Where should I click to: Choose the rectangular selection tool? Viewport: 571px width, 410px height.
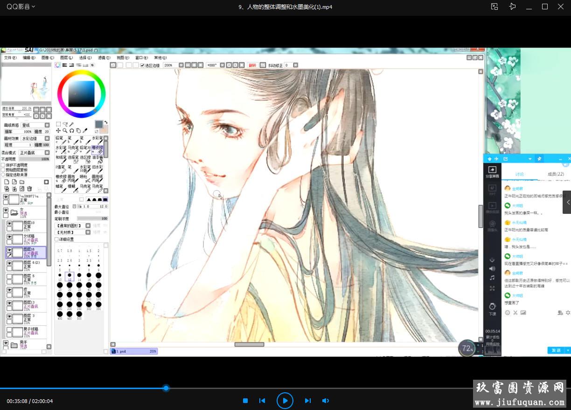coord(58,124)
